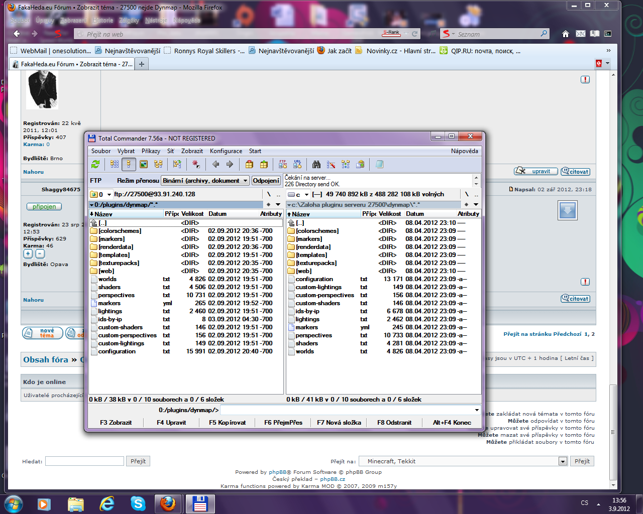
Task: Click Firefox back arrow button
Action: click(x=17, y=34)
